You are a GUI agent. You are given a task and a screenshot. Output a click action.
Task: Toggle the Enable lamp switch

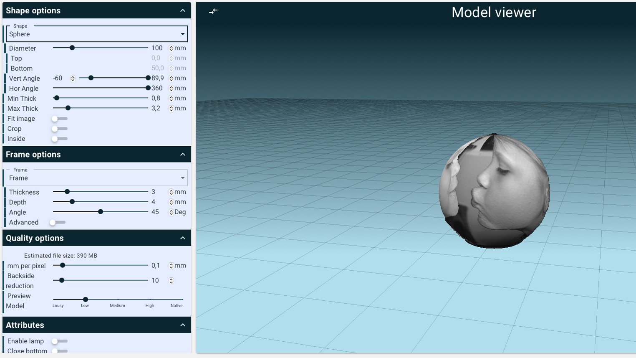59,341
